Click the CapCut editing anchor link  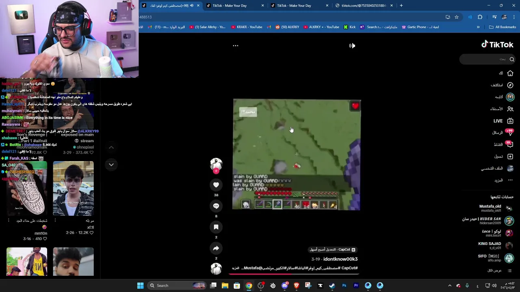[333, 249]
